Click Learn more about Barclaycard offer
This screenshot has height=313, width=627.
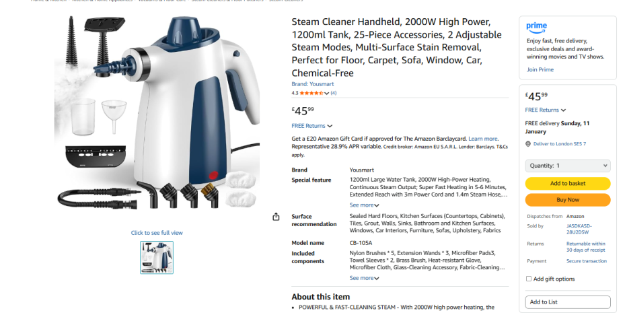point(482,139)
